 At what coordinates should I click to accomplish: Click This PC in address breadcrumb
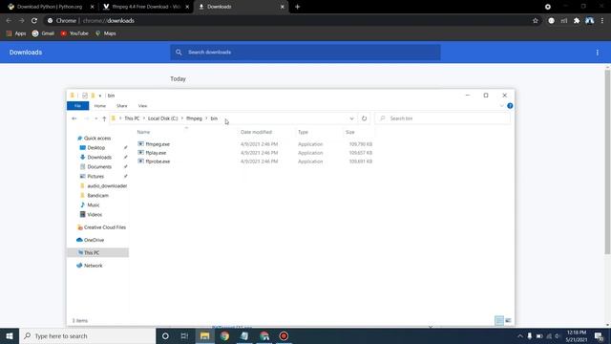pos(132,118)
